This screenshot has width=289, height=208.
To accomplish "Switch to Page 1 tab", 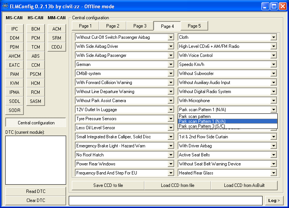I will [x=85, y=26].
